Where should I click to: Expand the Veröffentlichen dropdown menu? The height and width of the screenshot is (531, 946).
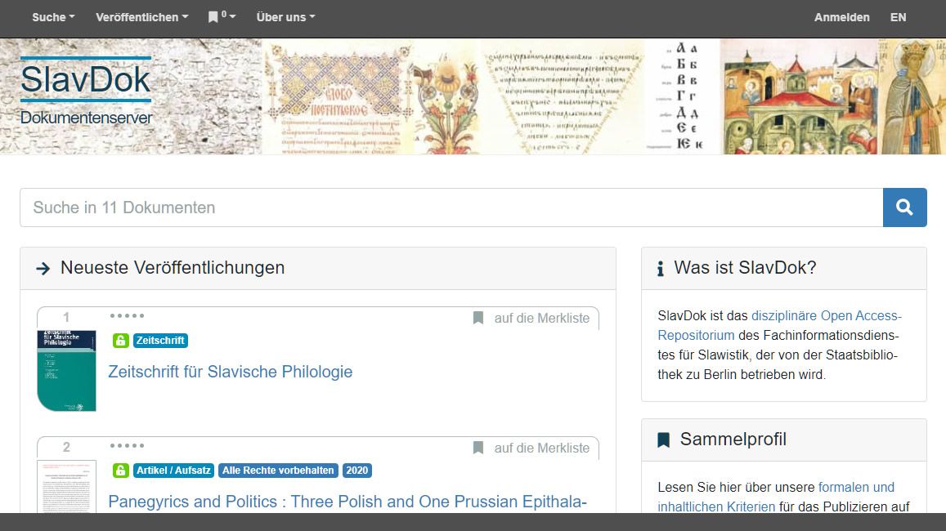[141, 17]
